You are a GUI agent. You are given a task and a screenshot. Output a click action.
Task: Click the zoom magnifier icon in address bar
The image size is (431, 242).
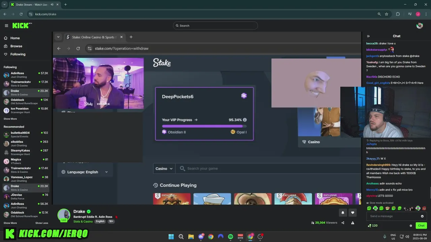379,14
